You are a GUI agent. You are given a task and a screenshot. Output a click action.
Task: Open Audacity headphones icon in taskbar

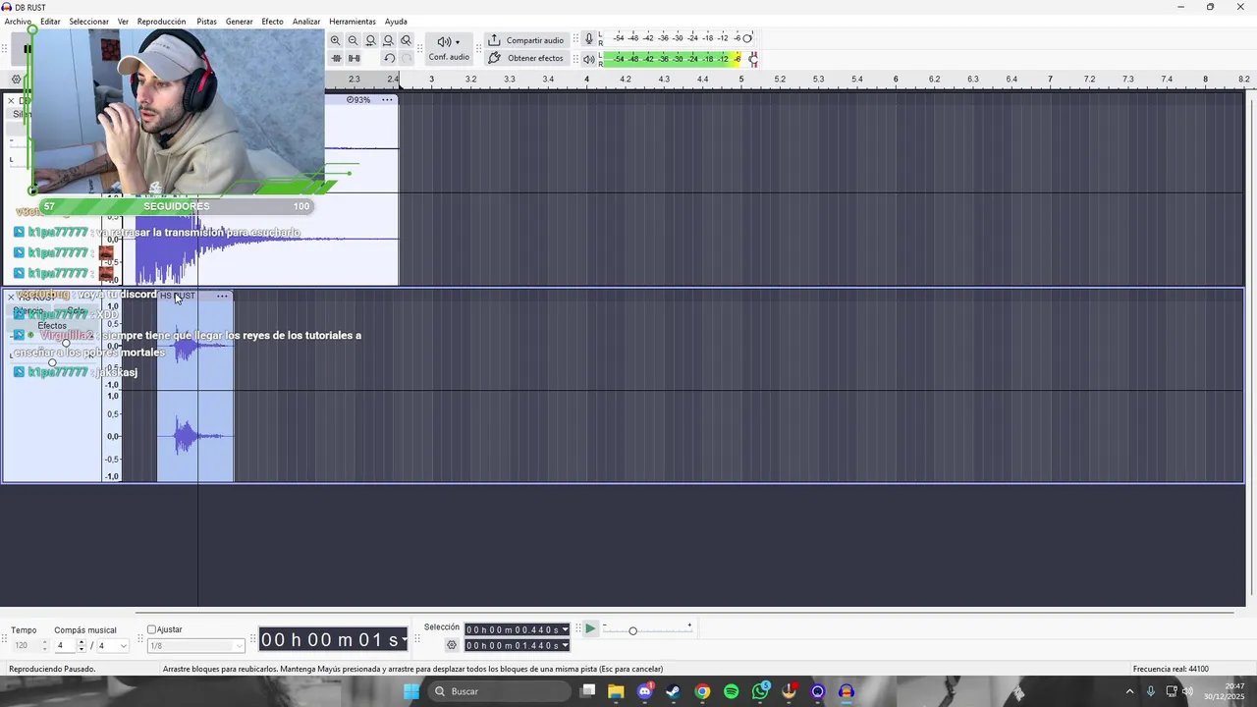pos(847,691)
